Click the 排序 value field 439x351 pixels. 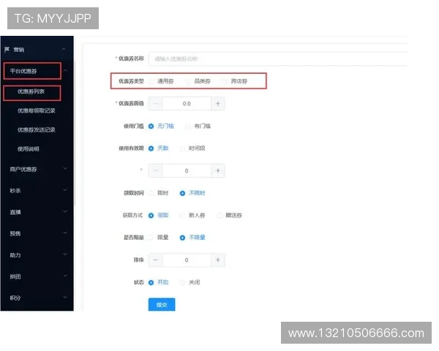point(187,260)
